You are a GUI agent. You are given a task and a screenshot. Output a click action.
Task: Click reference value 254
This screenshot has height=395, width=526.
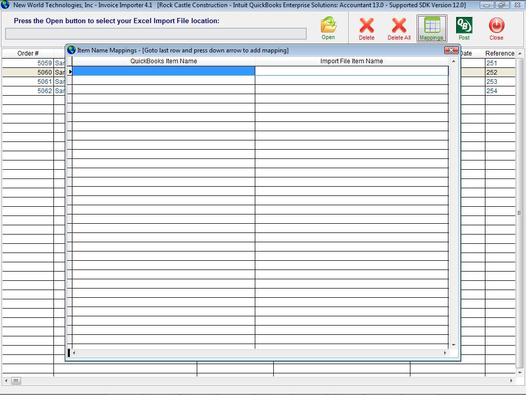(x=492, y=91)
